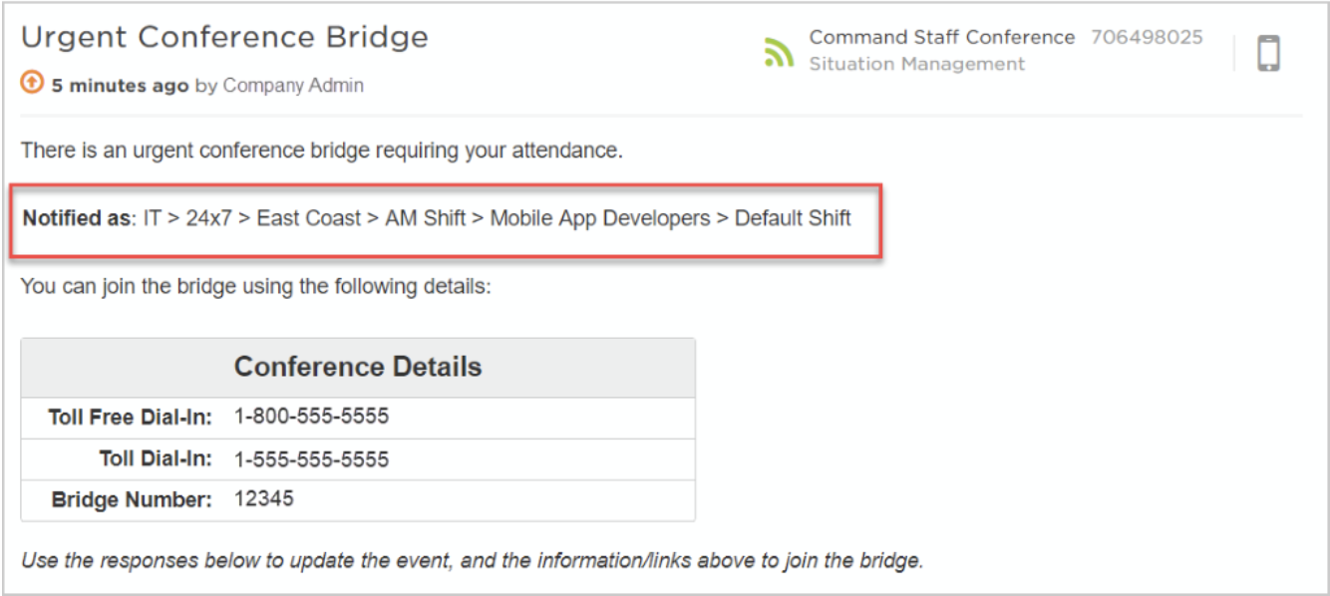Click the urgent conference bridge attendance message
Screen dimensions: 1330x596
pyautogui.click(x=321, y=151)
